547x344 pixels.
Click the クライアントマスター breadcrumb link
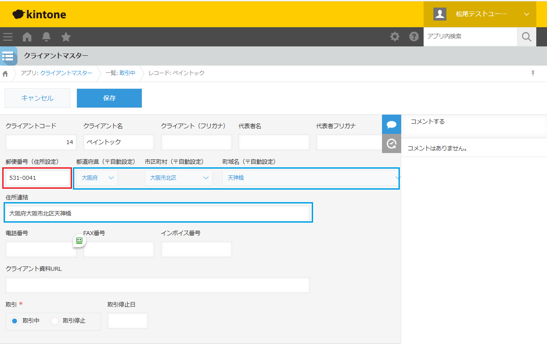pos(66,73)
